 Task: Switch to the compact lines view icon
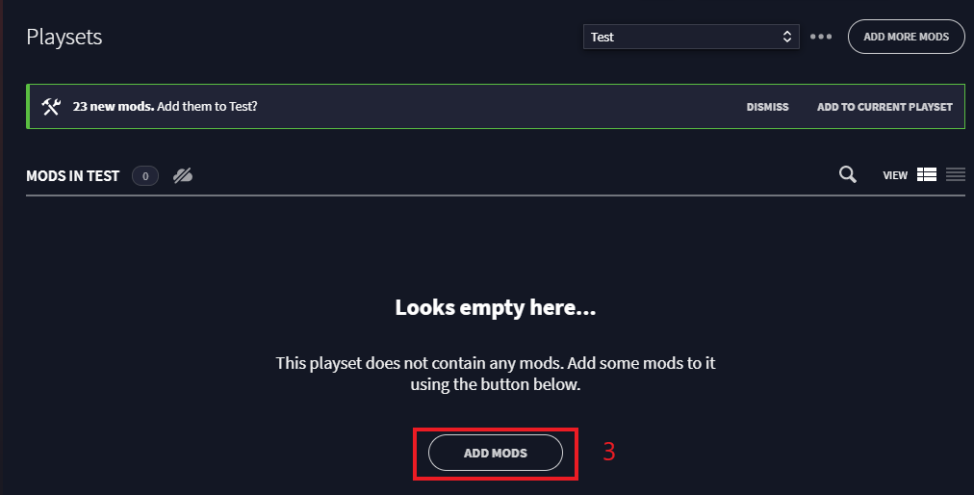point(956,174)
